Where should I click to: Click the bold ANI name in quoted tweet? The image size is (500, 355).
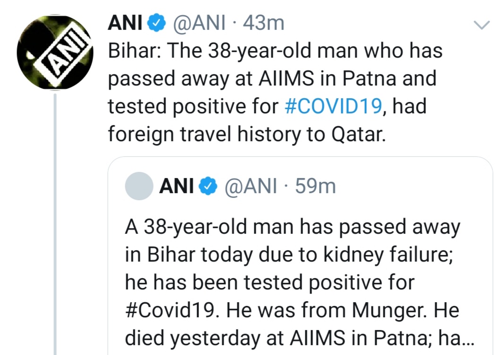(177, 186)
